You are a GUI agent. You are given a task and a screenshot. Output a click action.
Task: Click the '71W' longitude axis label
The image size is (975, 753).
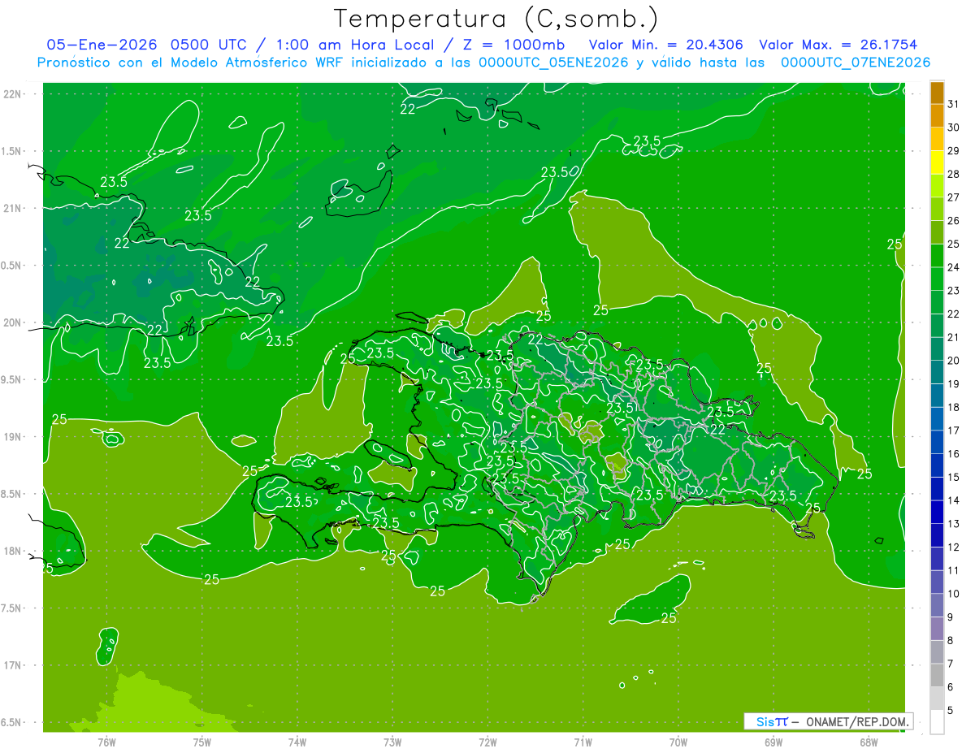[x=583, y=742]
